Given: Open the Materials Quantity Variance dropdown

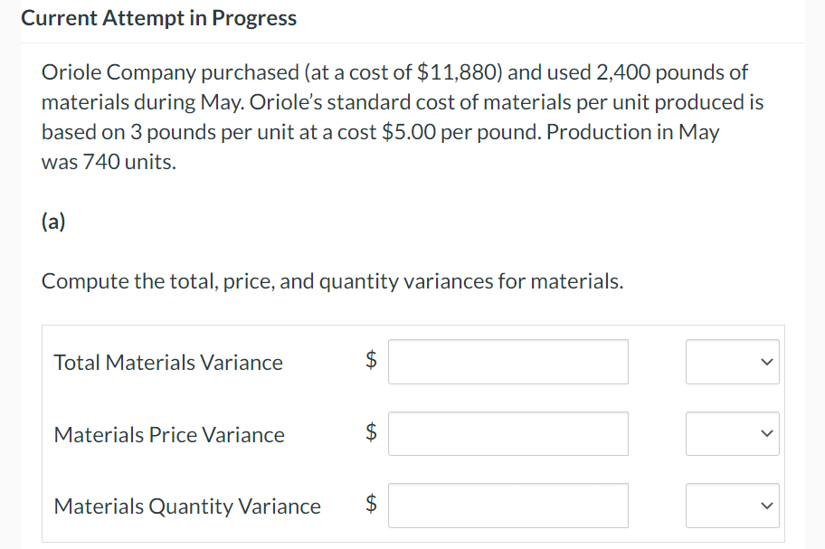Looking at the screenshot, I should [x=732, y=506].
